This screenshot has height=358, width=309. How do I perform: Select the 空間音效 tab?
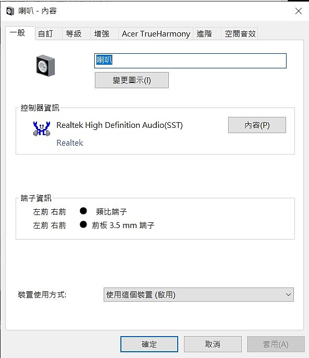click(x=240, y=33)
